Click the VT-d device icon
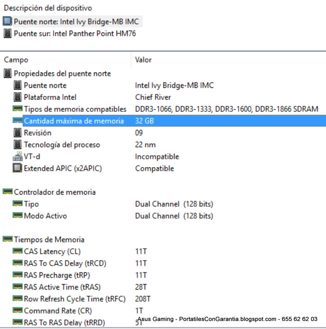 [x=17, y=157]
